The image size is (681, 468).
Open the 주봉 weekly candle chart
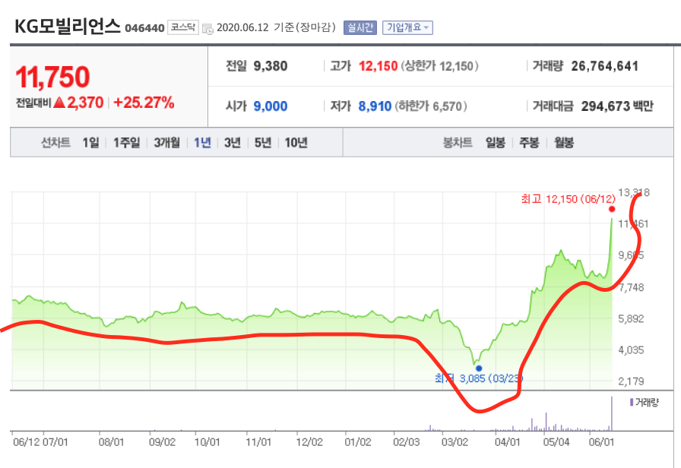click(530, 142)
